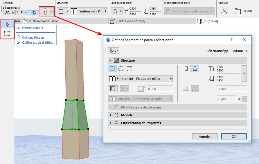Screen dimensions: 259x164
Task: Select the uniform segment shape option
Action: pyautogui.click(x=186, y=69)
